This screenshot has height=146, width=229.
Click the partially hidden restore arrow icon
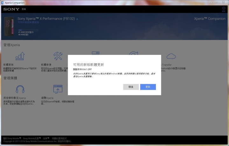pos(134,53)
